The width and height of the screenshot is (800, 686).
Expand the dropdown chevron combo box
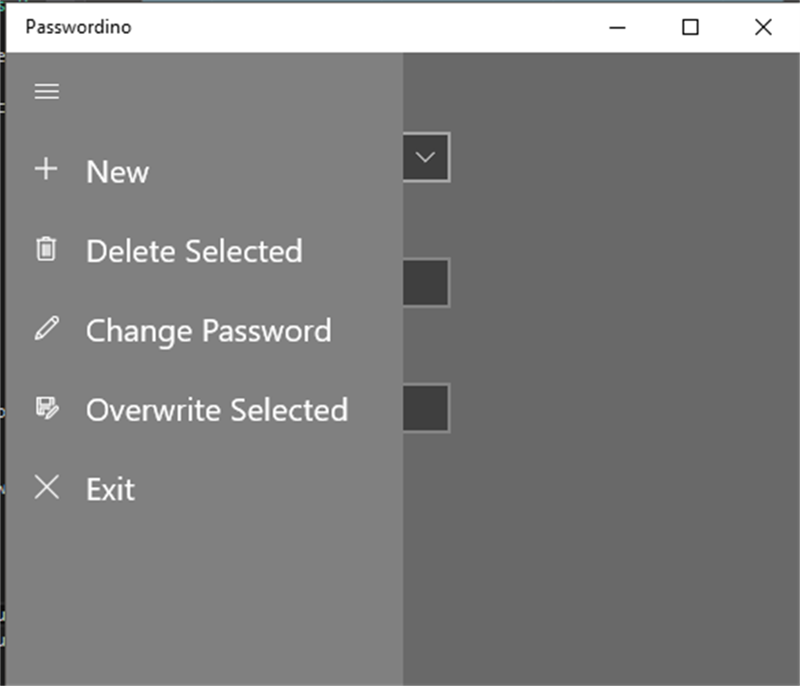(x=426, y=158)
